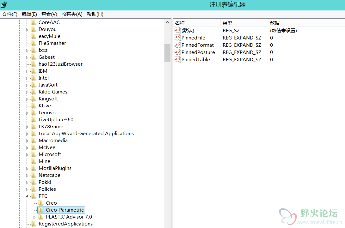Click the RegisteredApplications folder icon
Viewport: 345px width, 228px height.
click(x=34, y=224)
